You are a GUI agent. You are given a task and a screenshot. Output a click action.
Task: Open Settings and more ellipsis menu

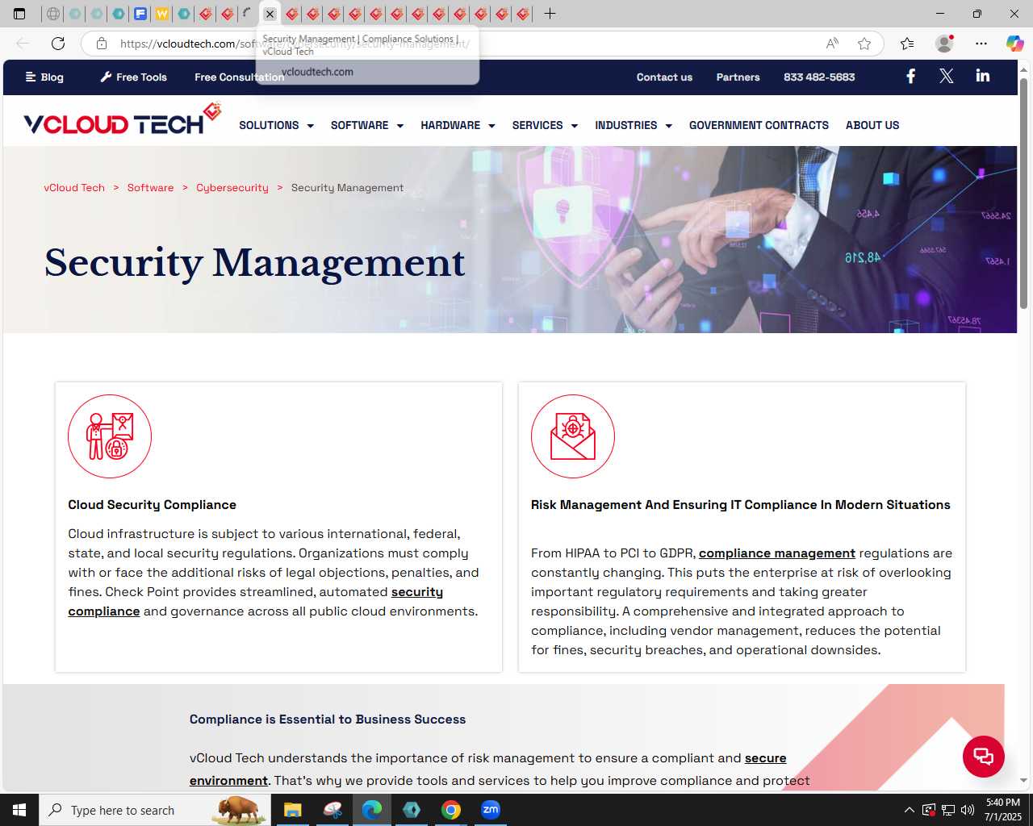point(981,44)
